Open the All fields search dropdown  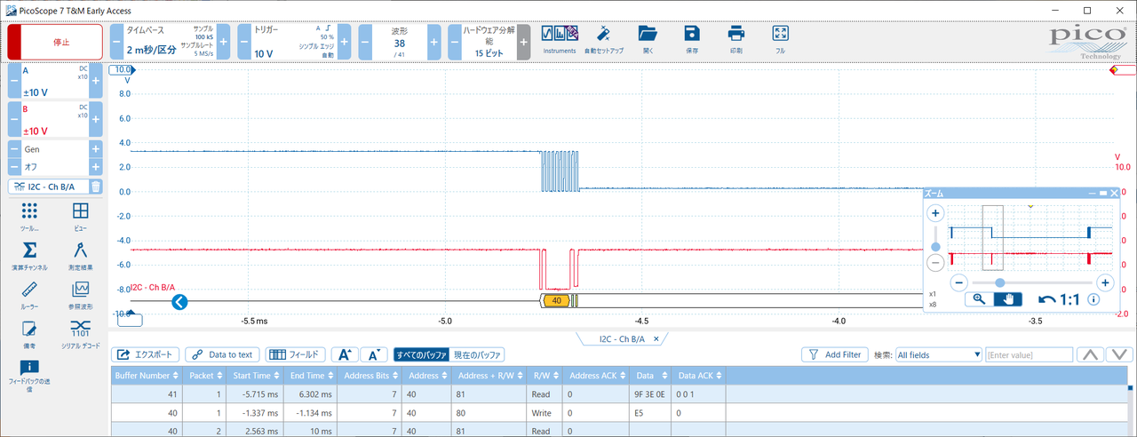click(x=938, y=354)
